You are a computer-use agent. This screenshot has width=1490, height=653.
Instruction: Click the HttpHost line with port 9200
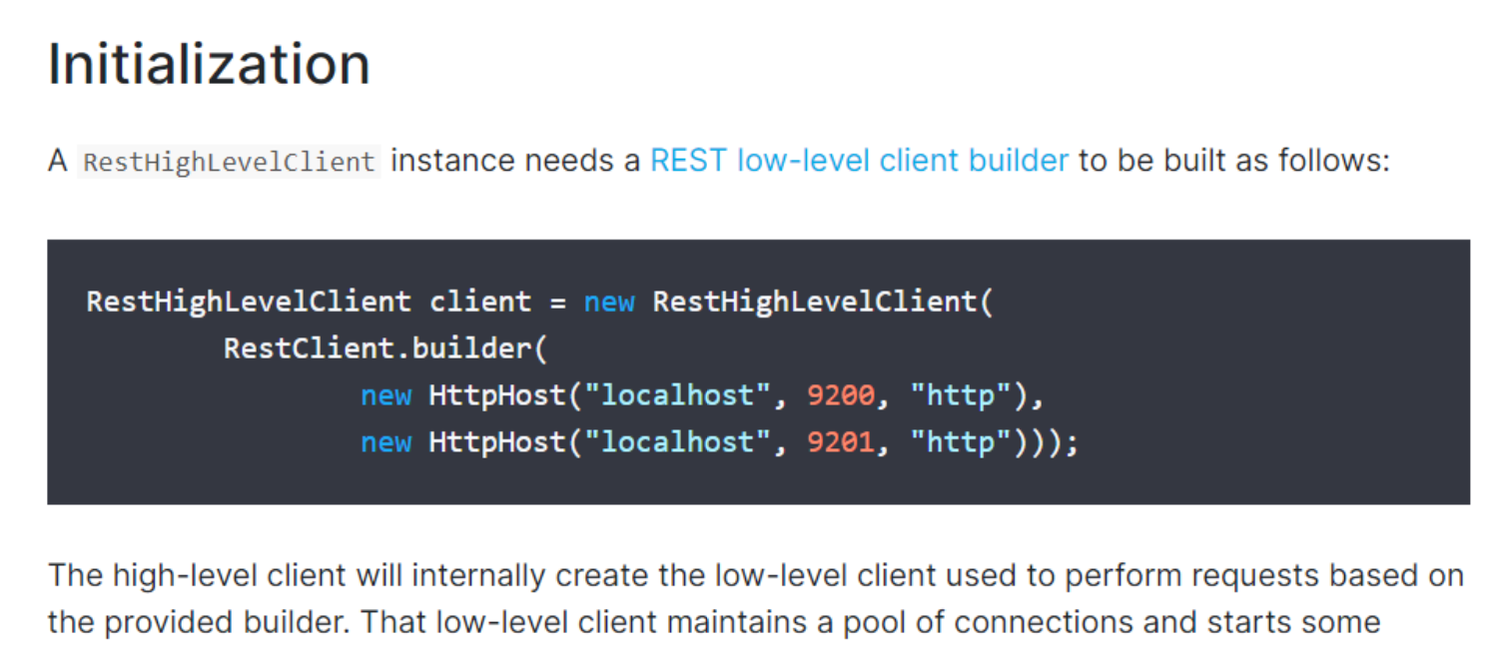pos(702,395)
